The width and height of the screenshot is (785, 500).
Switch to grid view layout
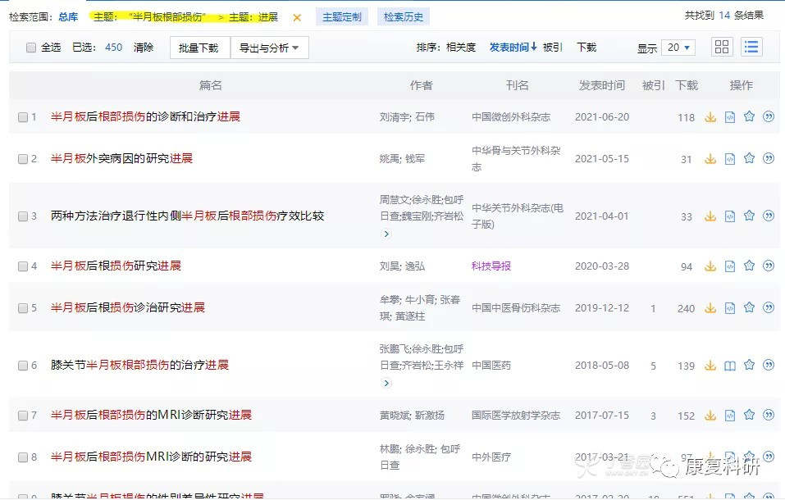pos(722,47)
